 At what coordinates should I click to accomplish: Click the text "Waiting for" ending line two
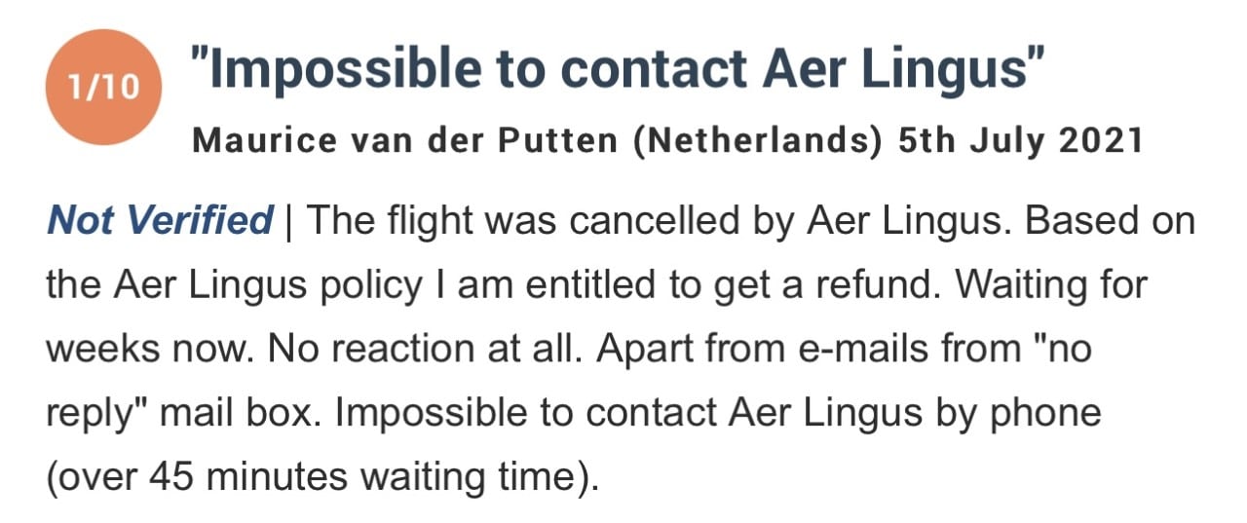pyautogui.click(x=1051, y=285)
